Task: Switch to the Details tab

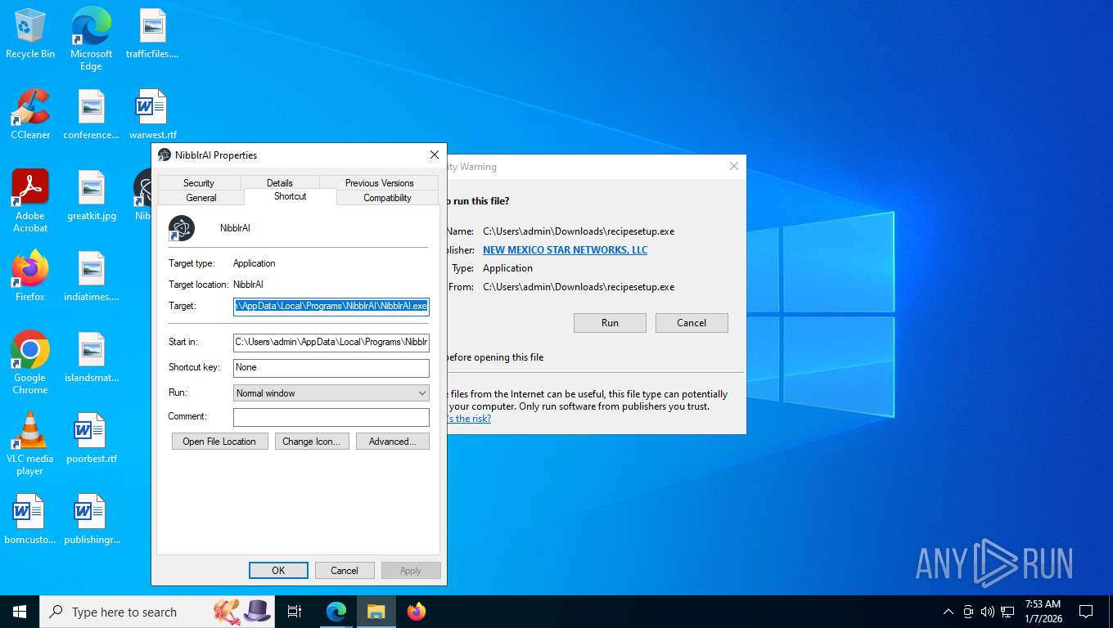Action: 279,183
